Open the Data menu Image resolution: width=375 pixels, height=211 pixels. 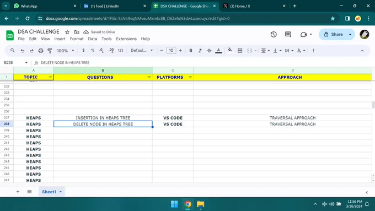pos(93,39)
